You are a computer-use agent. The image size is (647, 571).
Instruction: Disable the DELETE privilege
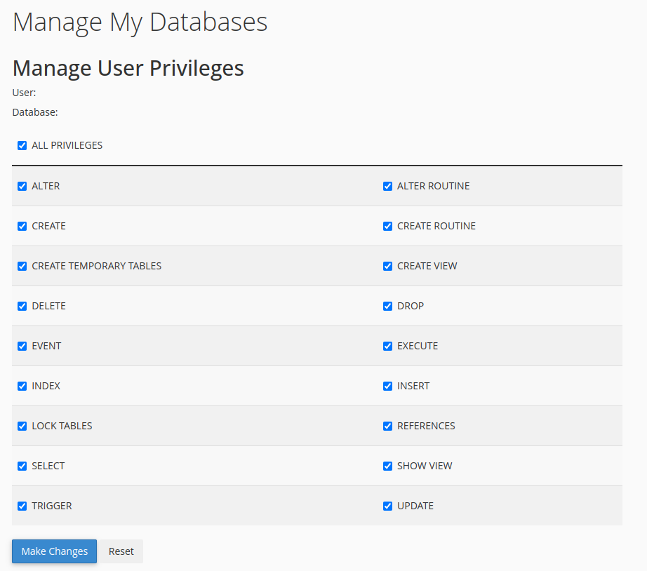22,307
